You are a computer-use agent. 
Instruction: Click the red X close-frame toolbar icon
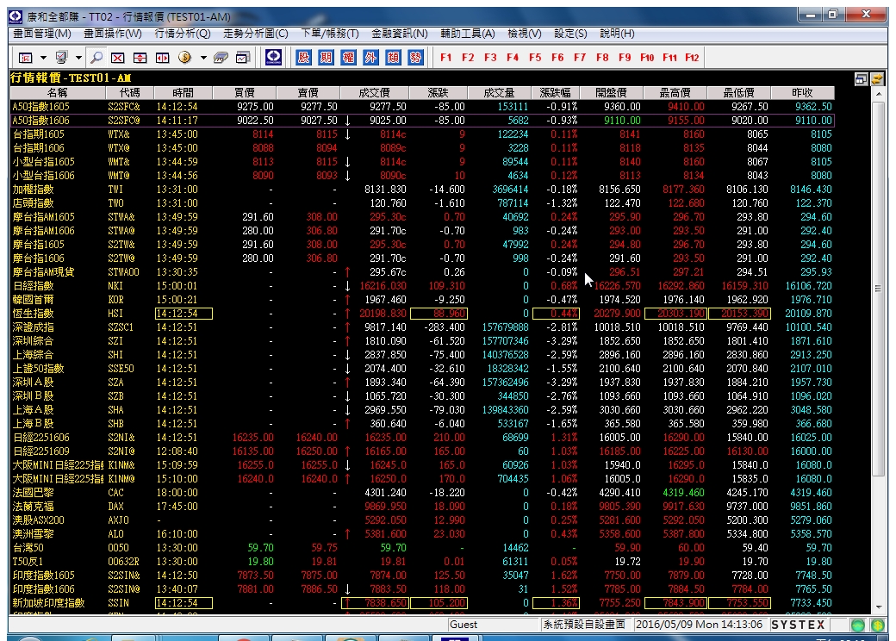tap(118, 57)
